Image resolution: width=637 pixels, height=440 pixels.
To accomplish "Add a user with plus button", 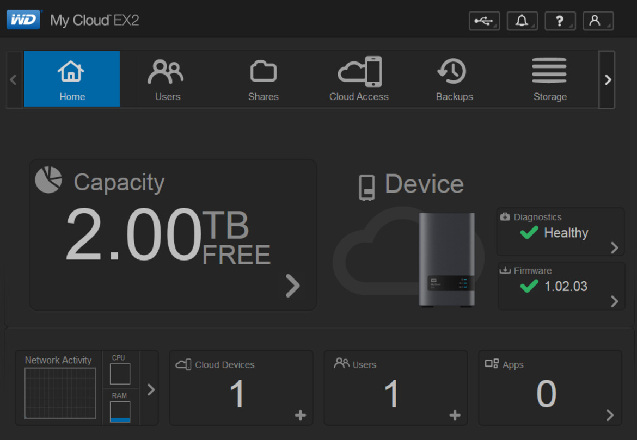I will [x=455, y=415].
